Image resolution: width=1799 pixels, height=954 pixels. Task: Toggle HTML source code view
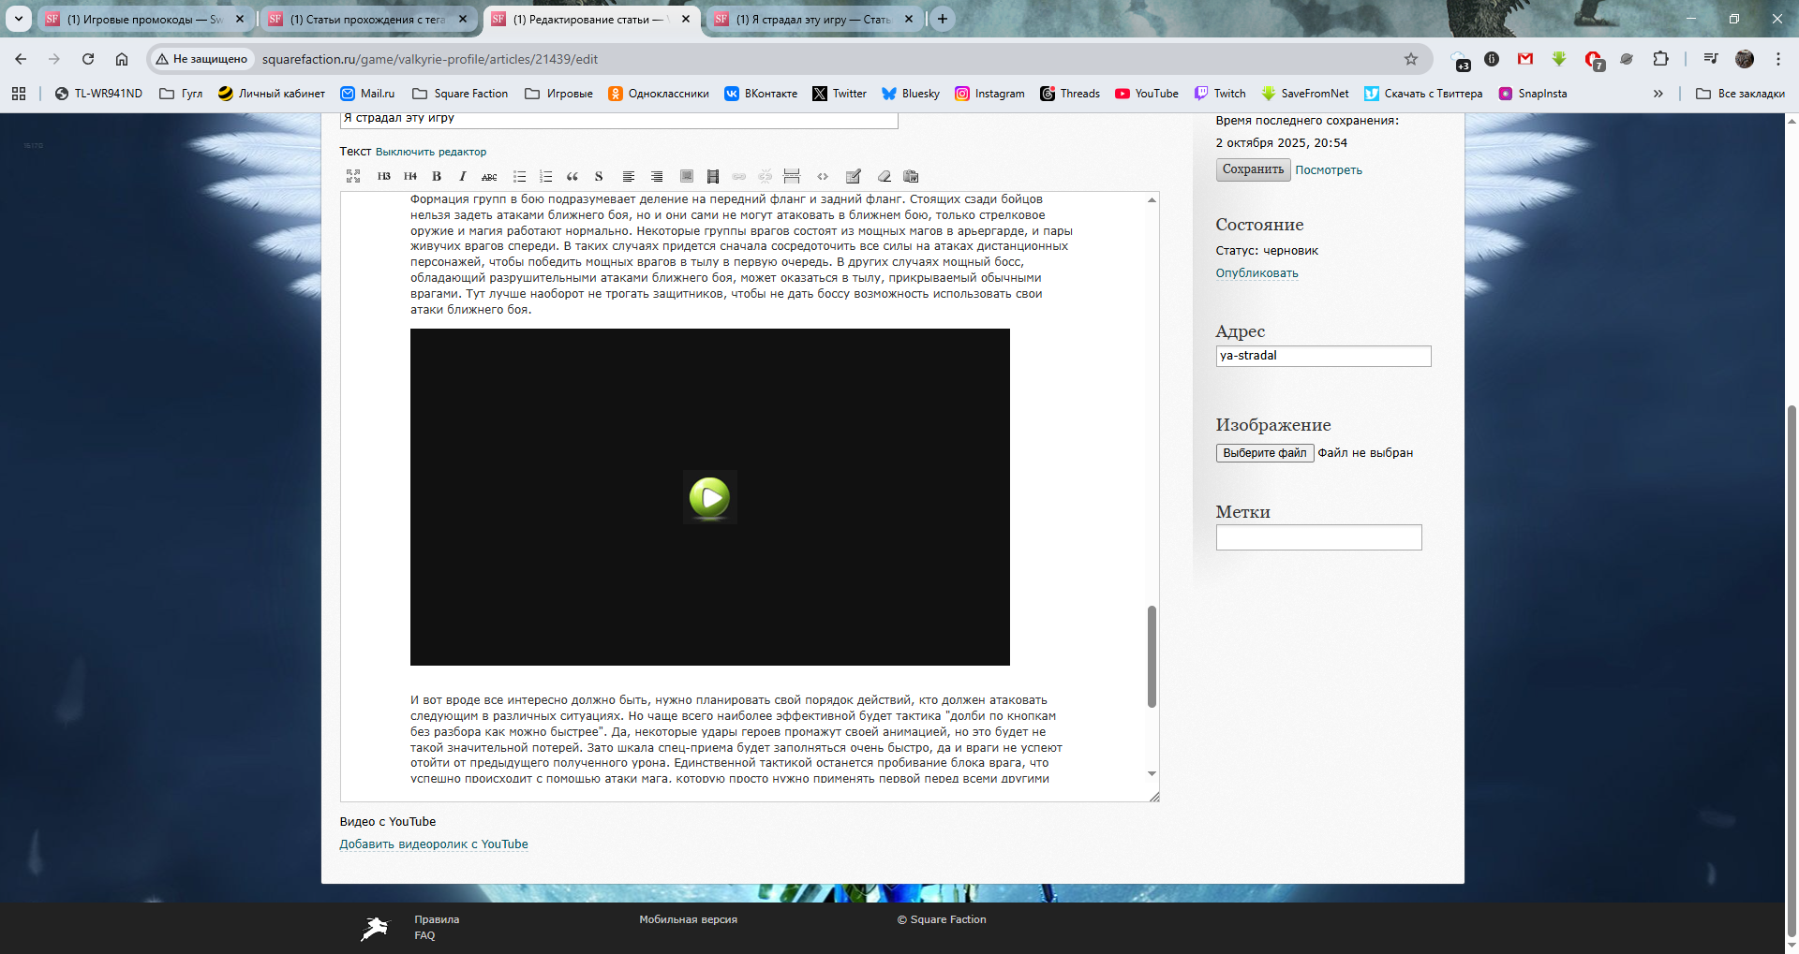(823, 176)
